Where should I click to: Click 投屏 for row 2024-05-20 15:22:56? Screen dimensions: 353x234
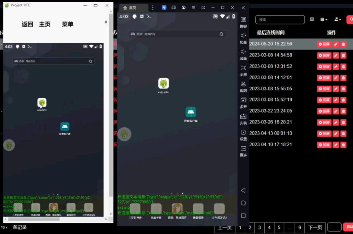pos(324,44)
